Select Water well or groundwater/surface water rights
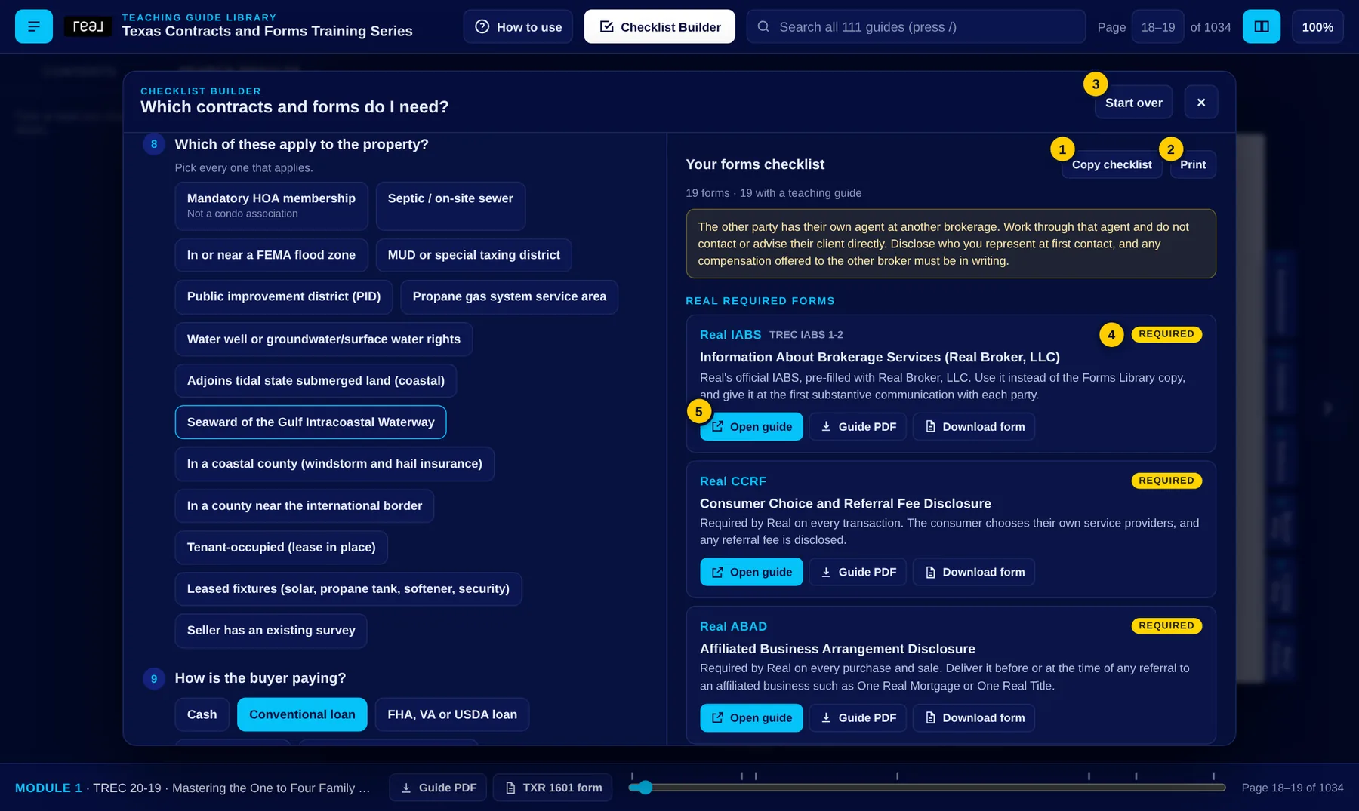Screen dimensions: 1359x811 [324, 339]
